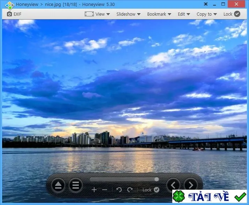Rotate image clockwise
Viewport: 249px width, 205px height.
click(130, 190)
